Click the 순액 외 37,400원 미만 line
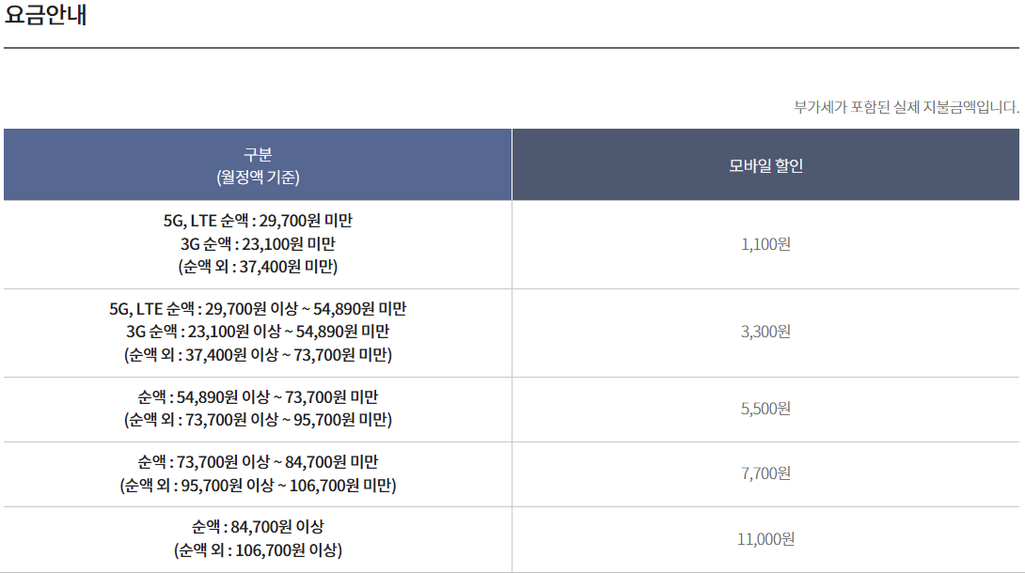The width and height of the screenshot is (1025, 573). (x=258, y=266)
